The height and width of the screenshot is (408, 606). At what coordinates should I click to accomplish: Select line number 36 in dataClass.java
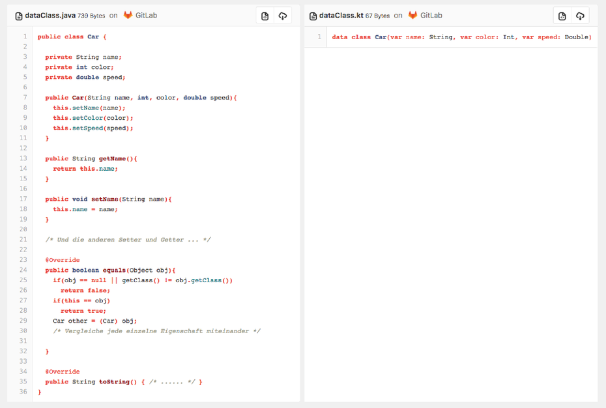coord(23,391)
